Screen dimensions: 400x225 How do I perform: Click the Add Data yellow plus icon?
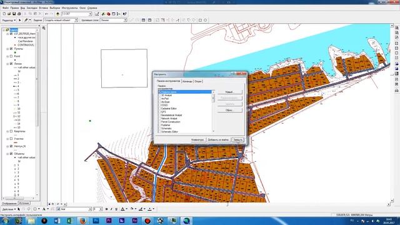[57, 14]
